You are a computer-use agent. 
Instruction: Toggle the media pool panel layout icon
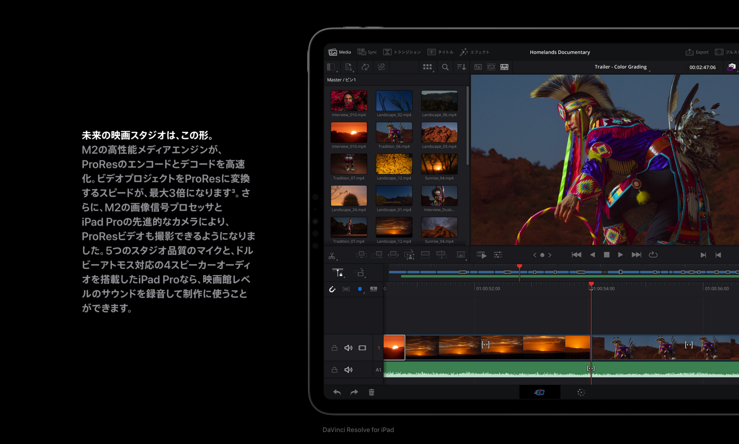click(331, 67)
